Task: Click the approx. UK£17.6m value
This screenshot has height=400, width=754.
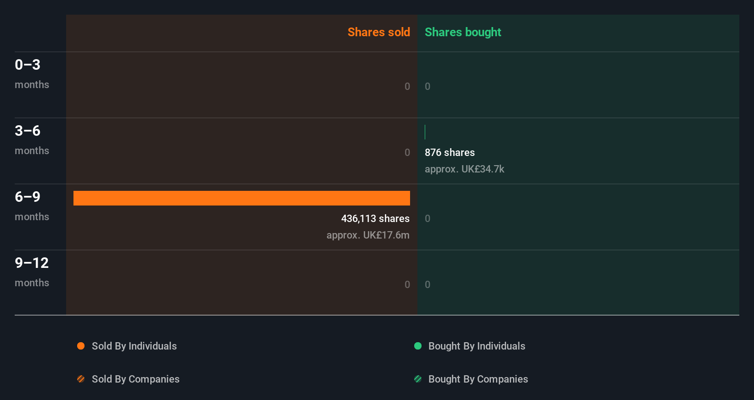Action: click(368, 235)
